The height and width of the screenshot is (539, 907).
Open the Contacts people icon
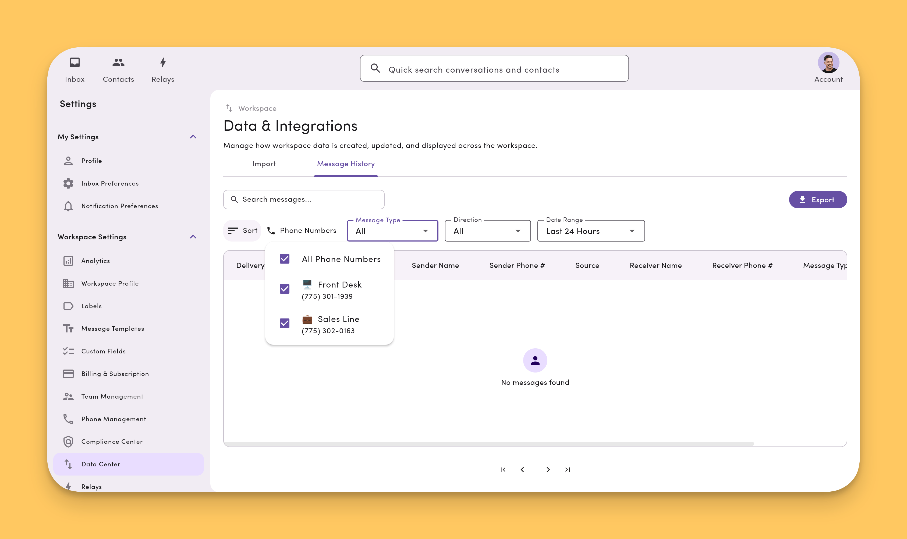tap(118, 62)
